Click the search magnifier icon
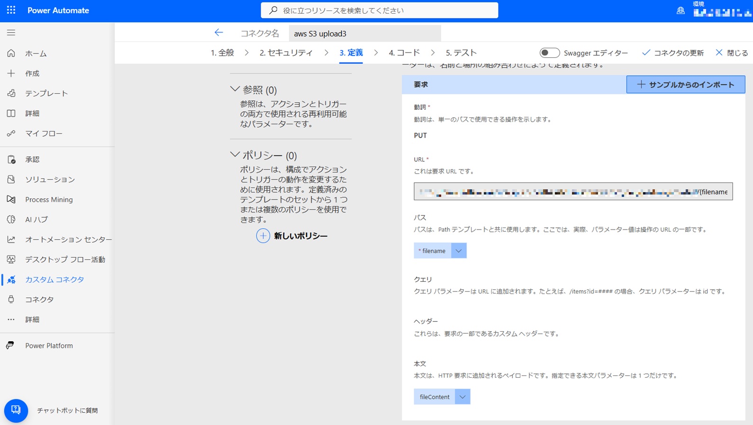Screen dimensions: 753x425 (x=273, y=10)
